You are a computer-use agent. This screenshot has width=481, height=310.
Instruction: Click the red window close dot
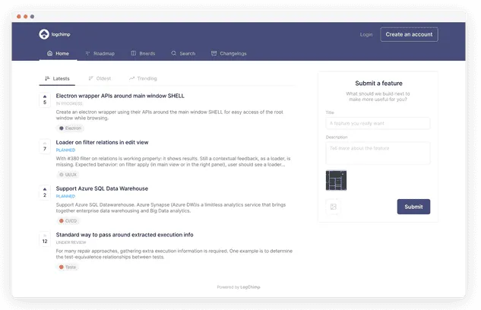click(19, 17)
